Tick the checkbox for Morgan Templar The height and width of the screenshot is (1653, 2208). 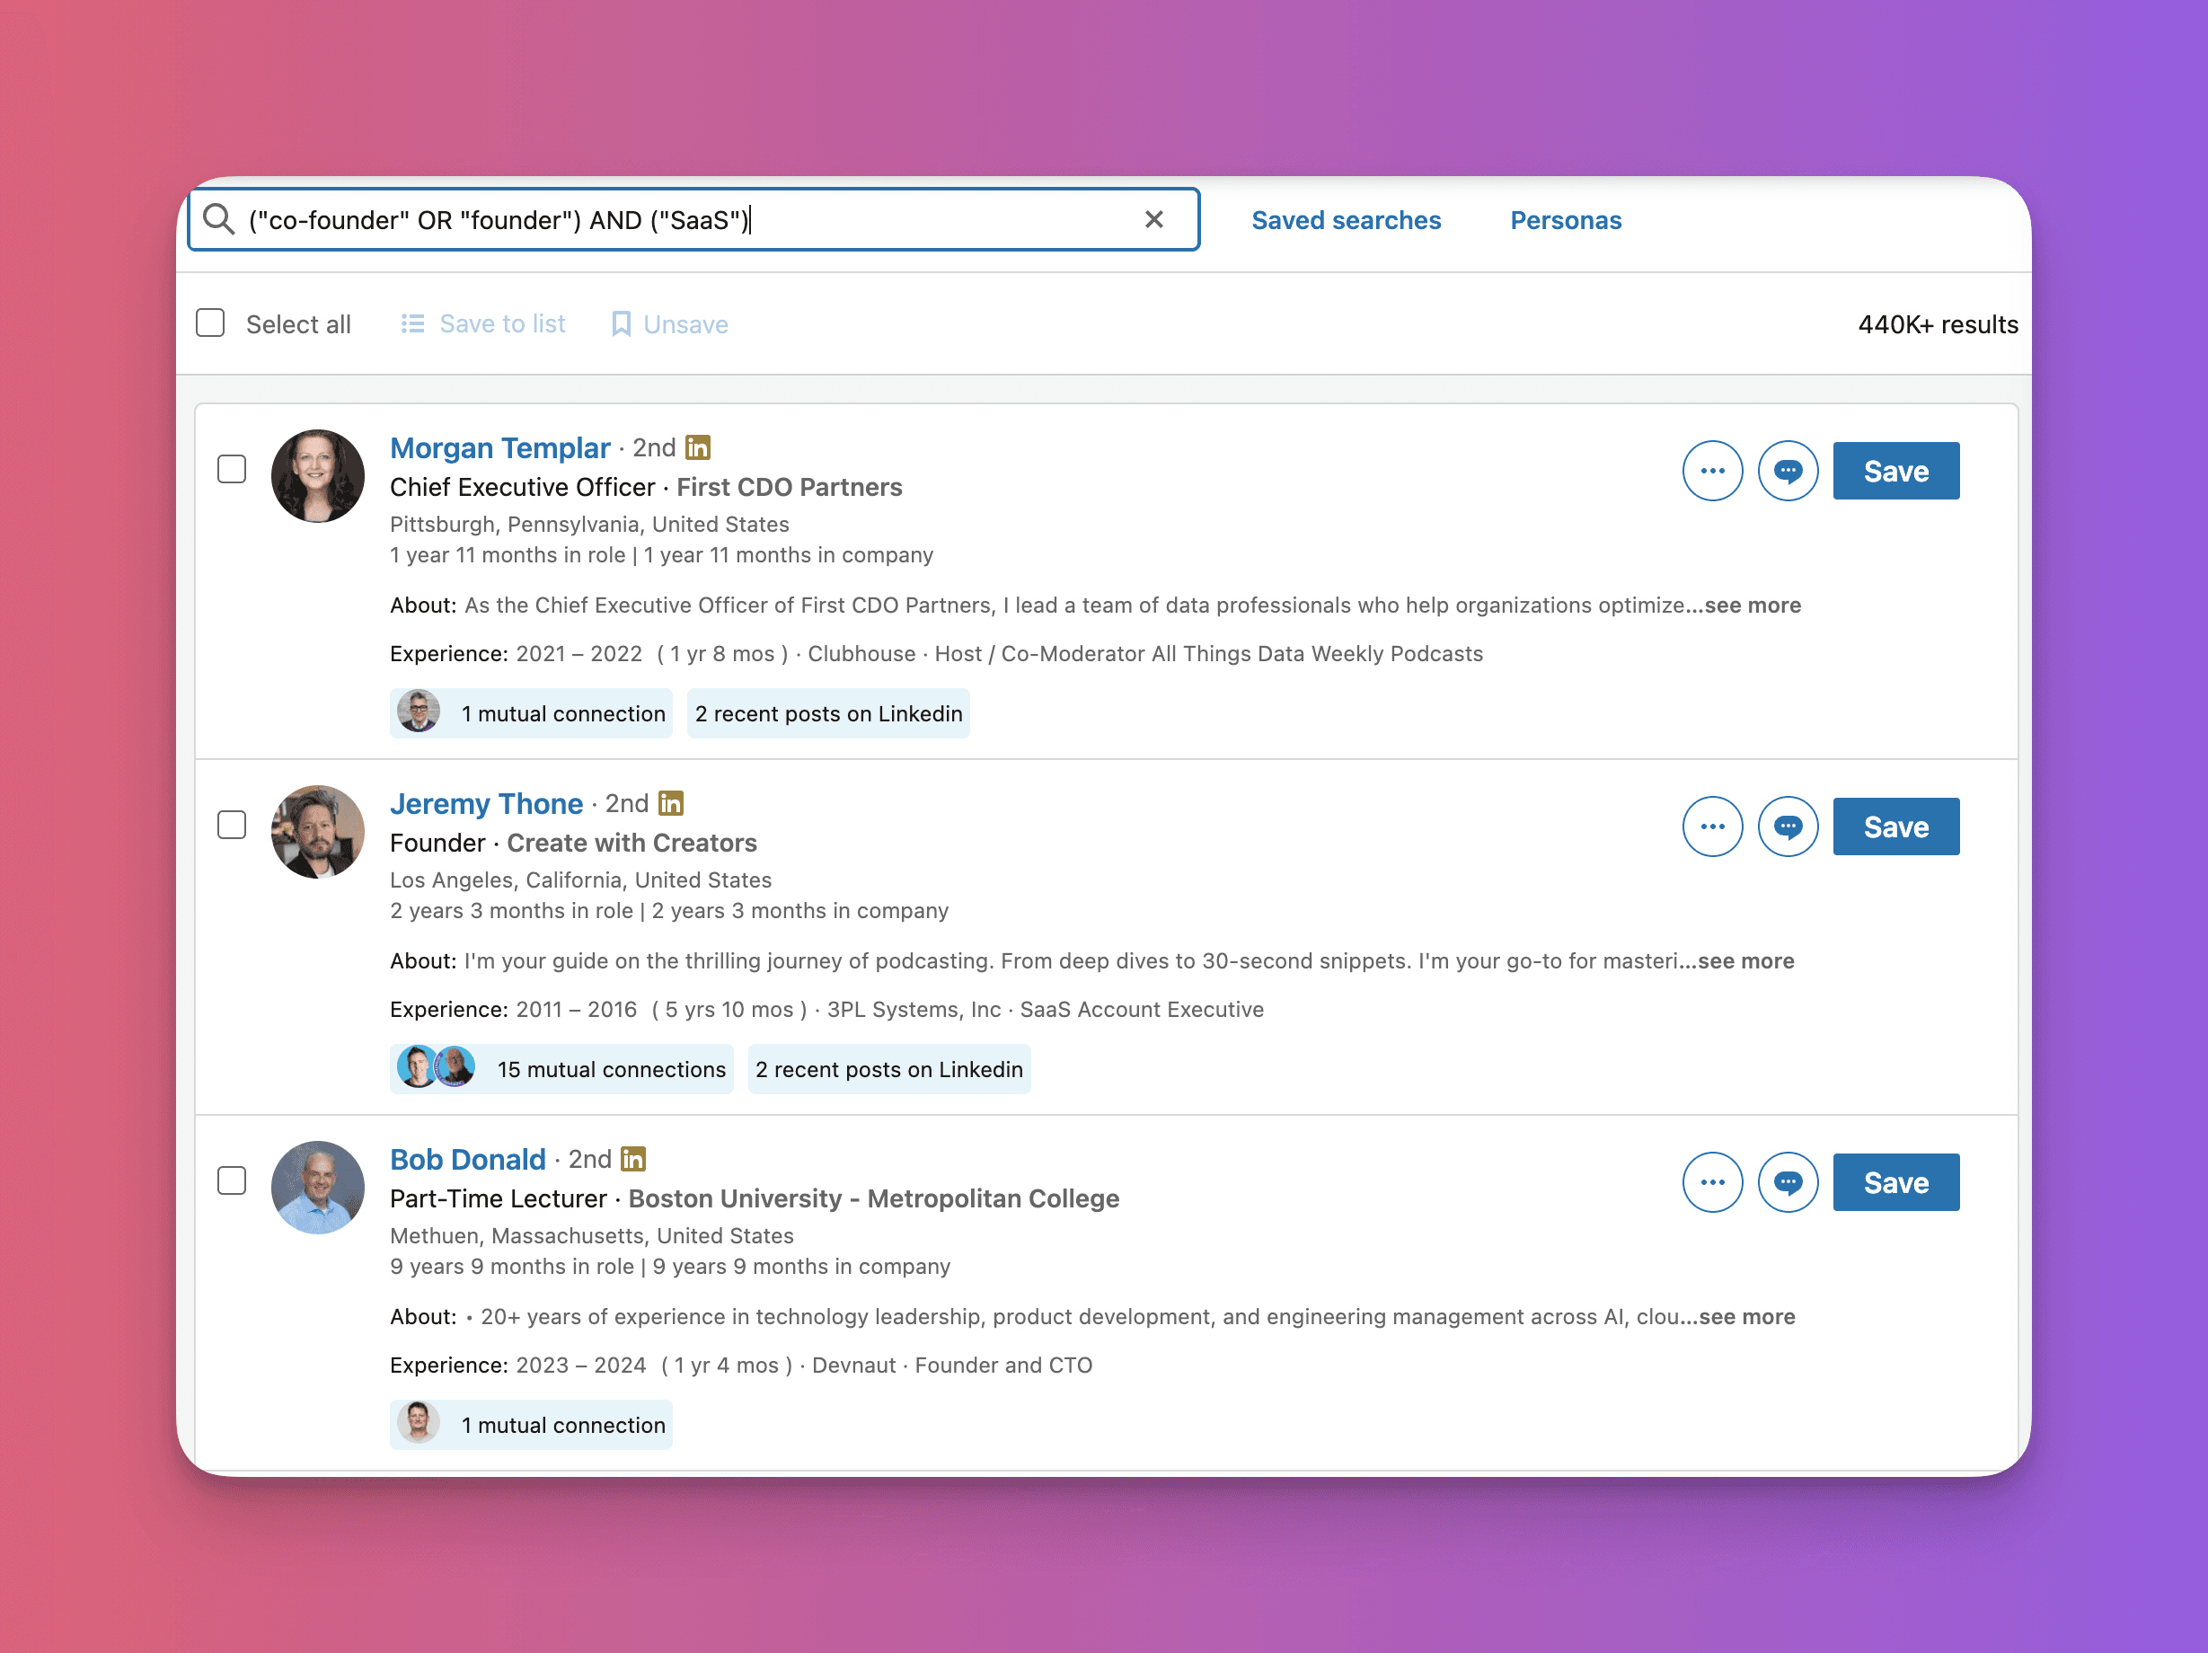point(232,469)
